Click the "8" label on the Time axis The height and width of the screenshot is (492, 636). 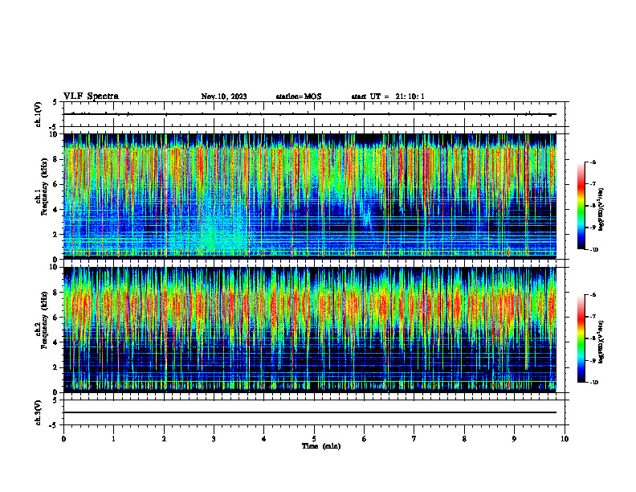pyautogui.click(x=464, y=439)
